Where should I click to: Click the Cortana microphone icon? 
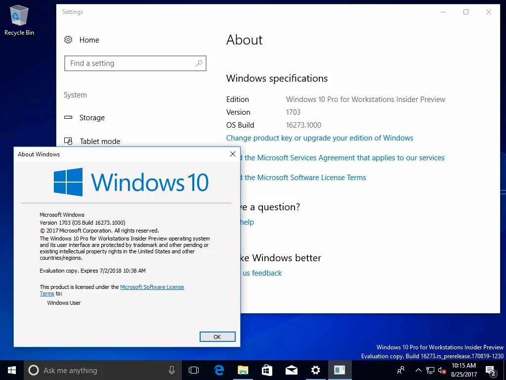[x=171, y=370]
